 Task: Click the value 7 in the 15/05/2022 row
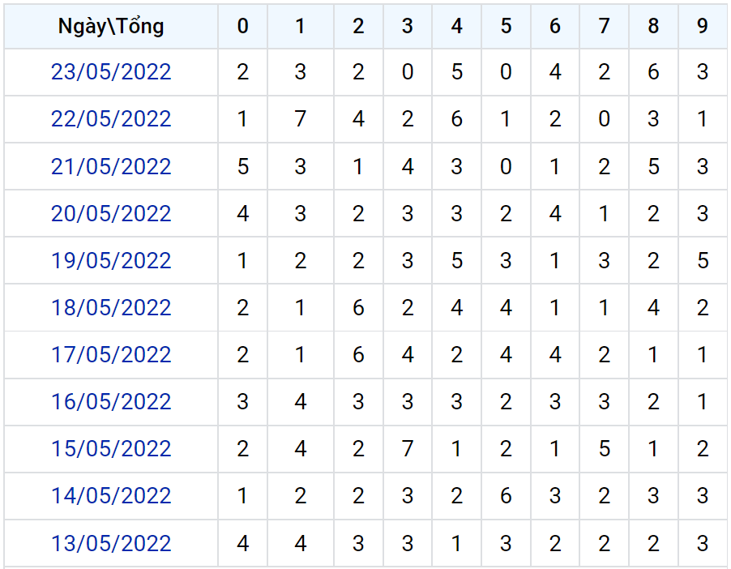coord(408,449)
